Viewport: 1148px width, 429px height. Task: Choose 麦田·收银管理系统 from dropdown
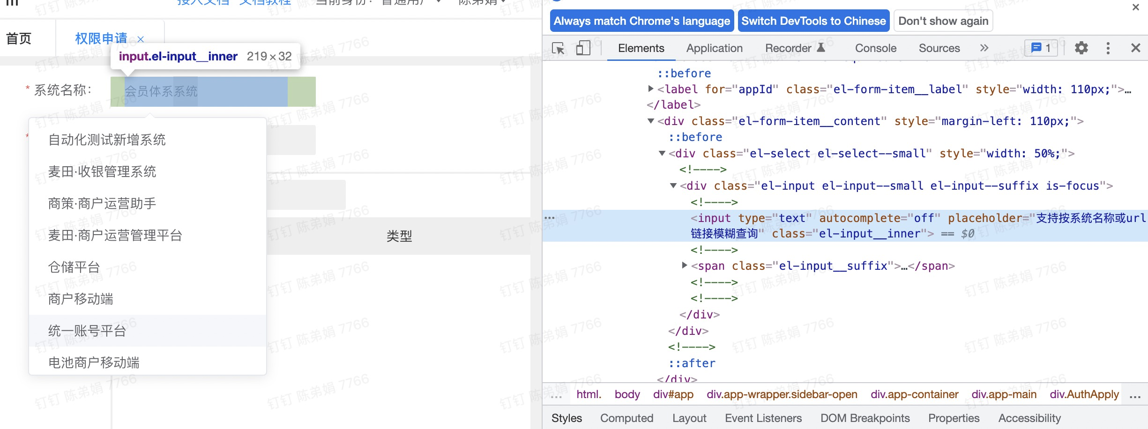148,171
